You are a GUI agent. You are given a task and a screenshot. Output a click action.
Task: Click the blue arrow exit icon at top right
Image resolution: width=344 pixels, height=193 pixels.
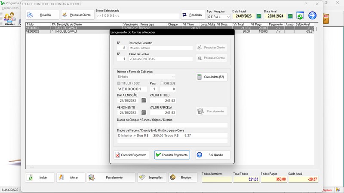[x=312, y=15]
